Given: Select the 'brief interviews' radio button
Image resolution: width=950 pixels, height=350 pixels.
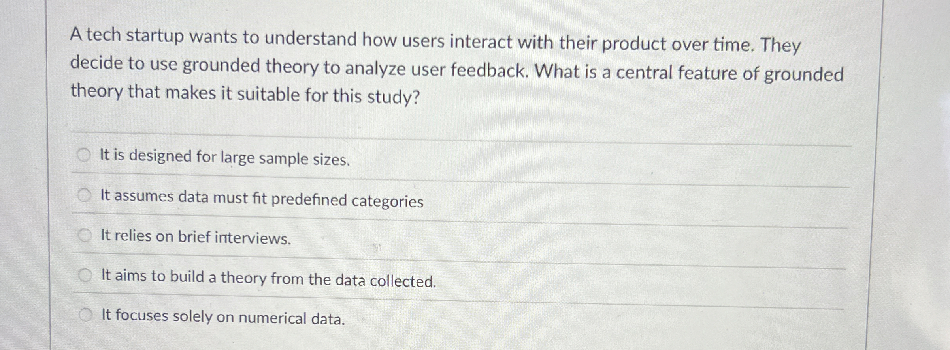Looking at the screenshot, I should pyautogui.click(x=85, y=235).
